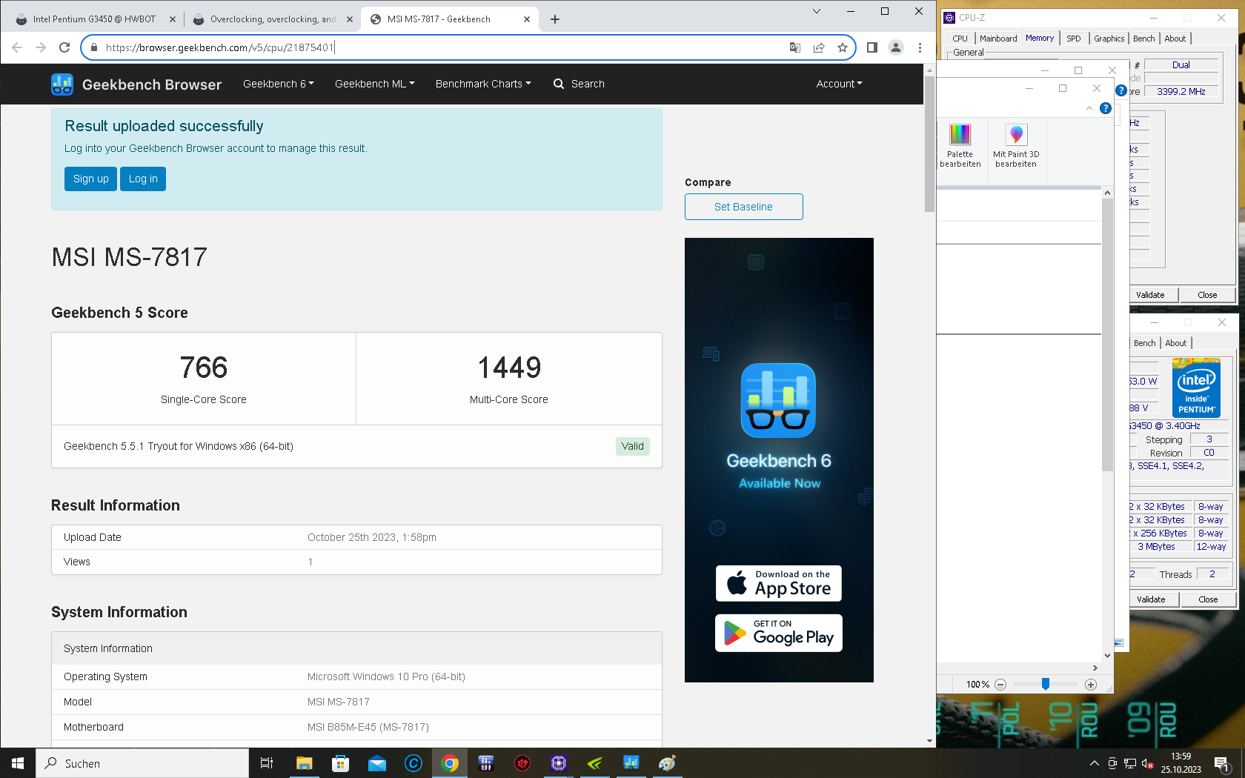
Task: Click Validate in the upper CPU-Z window
Action: point(1150,295)
